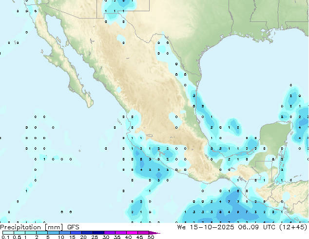Choose the 40–45 mm magenta legend swatch

[x=132, y=233]
